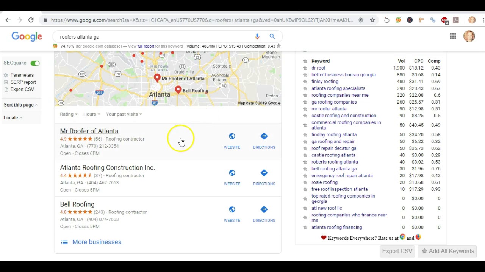Click the Chrome rating icon under the keyword list

[402, 237]
